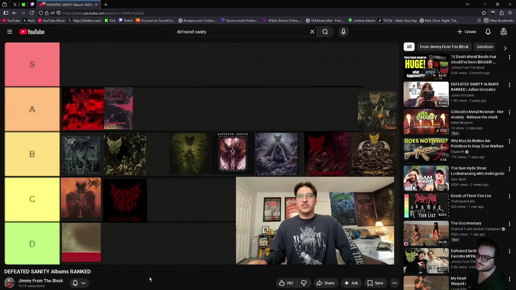Show more bookmarks chevron

[x=479, y=21]
